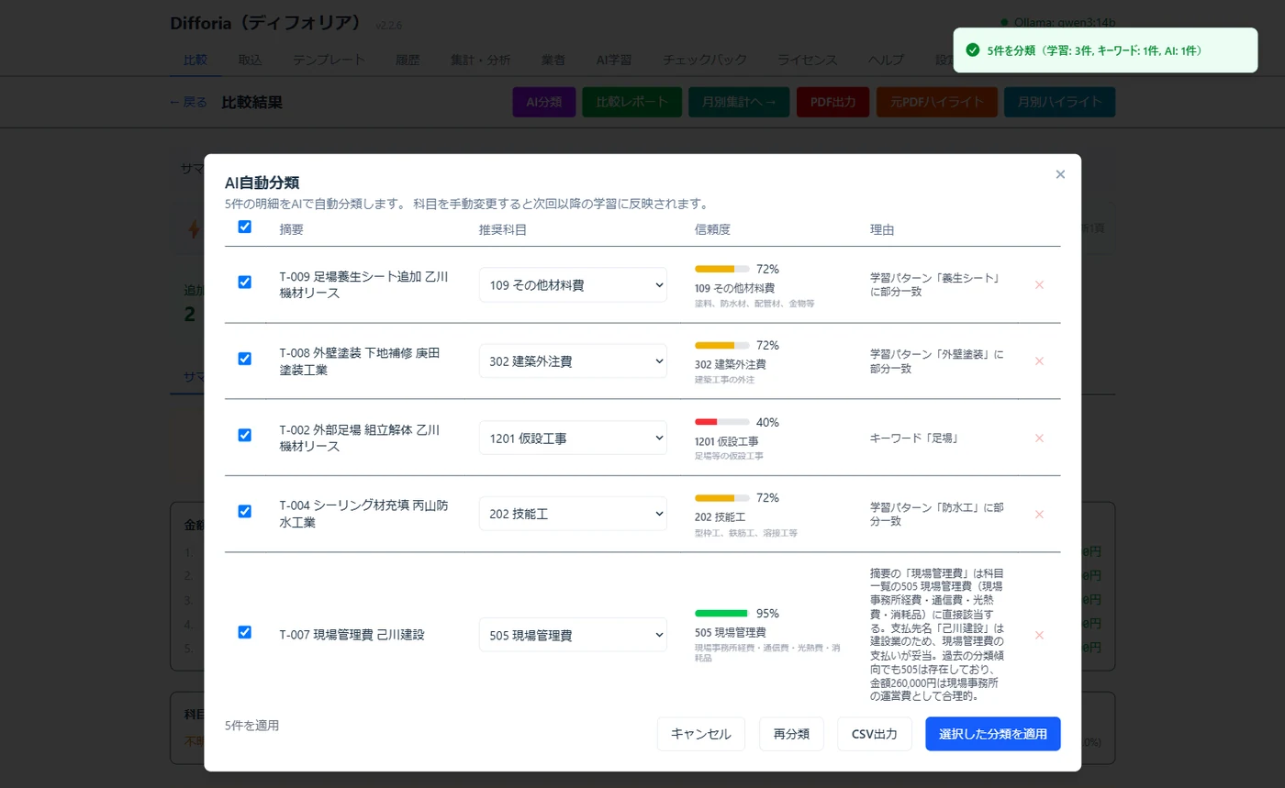
Task: Open the チェックバック tab
Action: [705, 60]
